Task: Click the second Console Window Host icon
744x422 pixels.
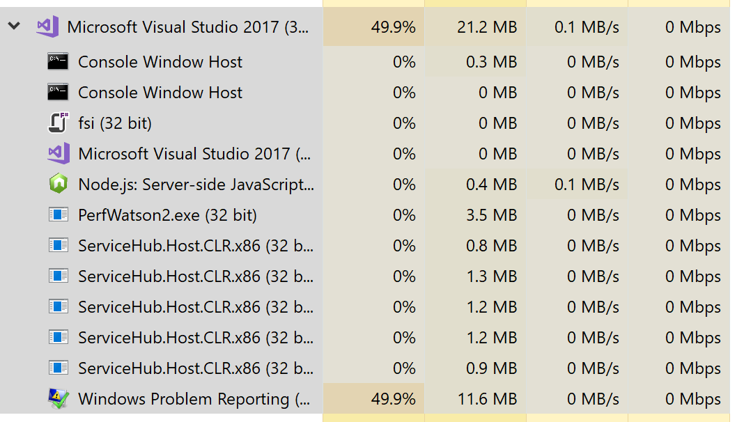Action: [58, 92]
